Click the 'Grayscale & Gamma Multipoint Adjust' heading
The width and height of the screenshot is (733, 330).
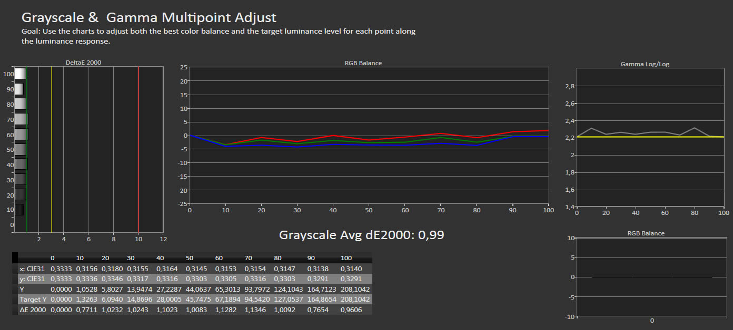pyautogui.click(x=149, y=17)
